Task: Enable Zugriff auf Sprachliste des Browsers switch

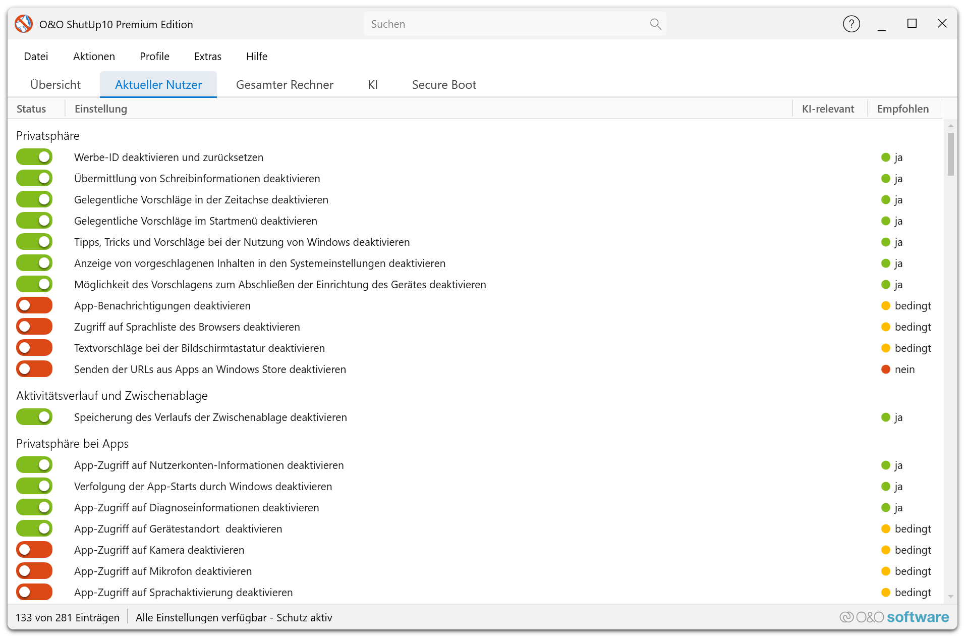Action: 34,327
